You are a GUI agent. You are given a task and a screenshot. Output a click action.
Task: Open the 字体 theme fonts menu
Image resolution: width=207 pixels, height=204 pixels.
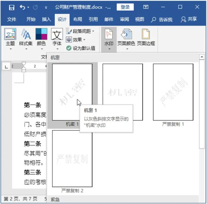click(x=57, y=39)
